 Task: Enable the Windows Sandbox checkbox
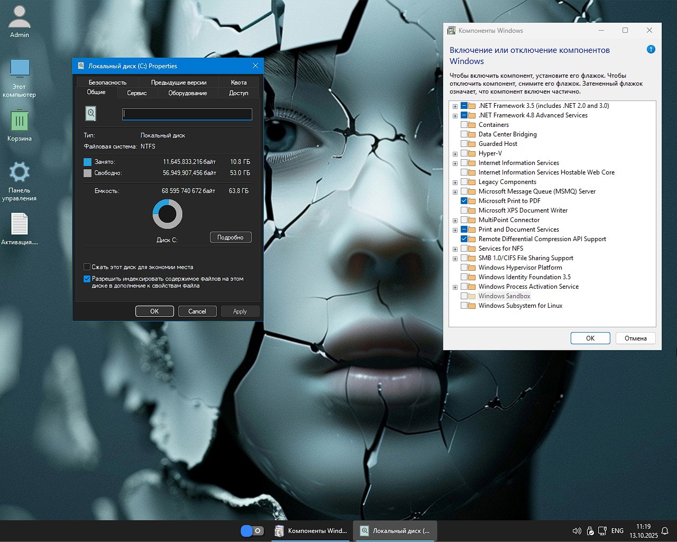click(464, 296)
